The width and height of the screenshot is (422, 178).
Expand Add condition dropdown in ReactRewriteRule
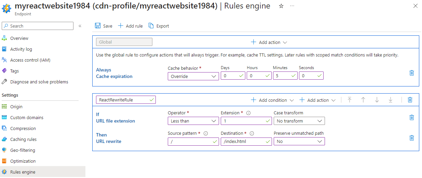tap(272, 100)
